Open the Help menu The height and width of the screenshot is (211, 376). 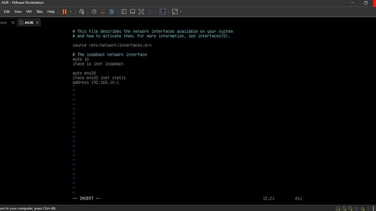[x=51, y=12]
